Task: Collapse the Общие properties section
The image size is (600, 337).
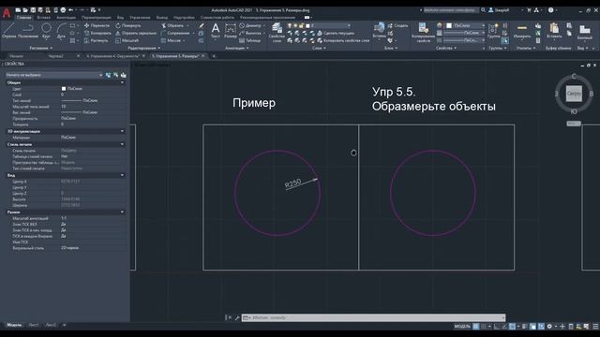Action: click(x=122, y=82)
